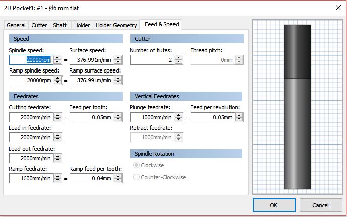Increase number of flutes stepper
The height and width of the screenshot is (217, 347).
[179, 57]
